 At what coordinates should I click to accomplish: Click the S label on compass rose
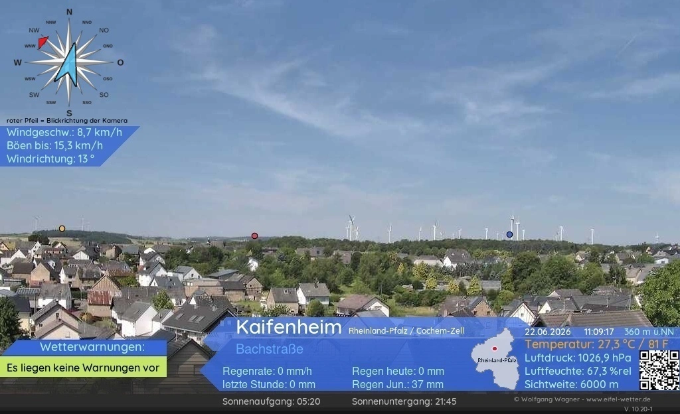69,113
